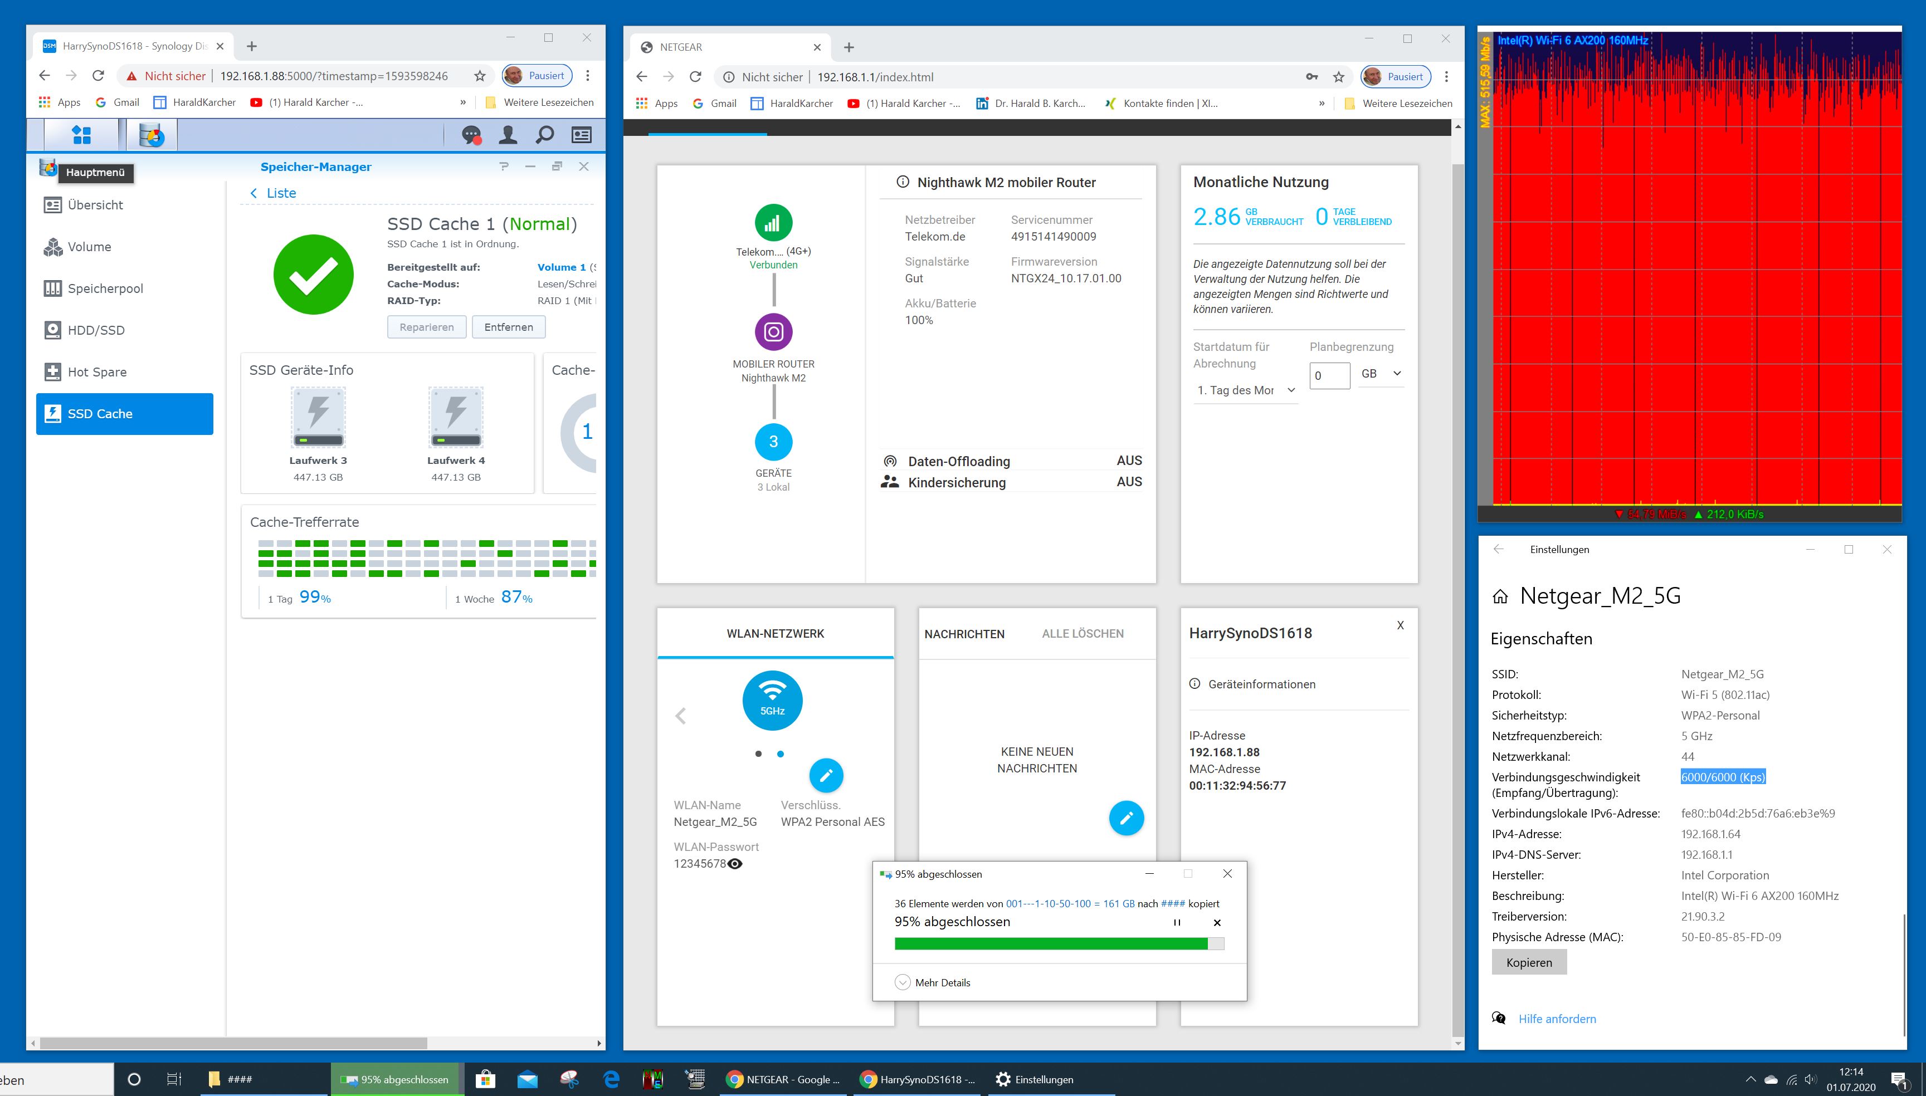The image size is (1926, 1096).
Task: Click the Planbegrenzung number input field
Action: point(1329,375)
